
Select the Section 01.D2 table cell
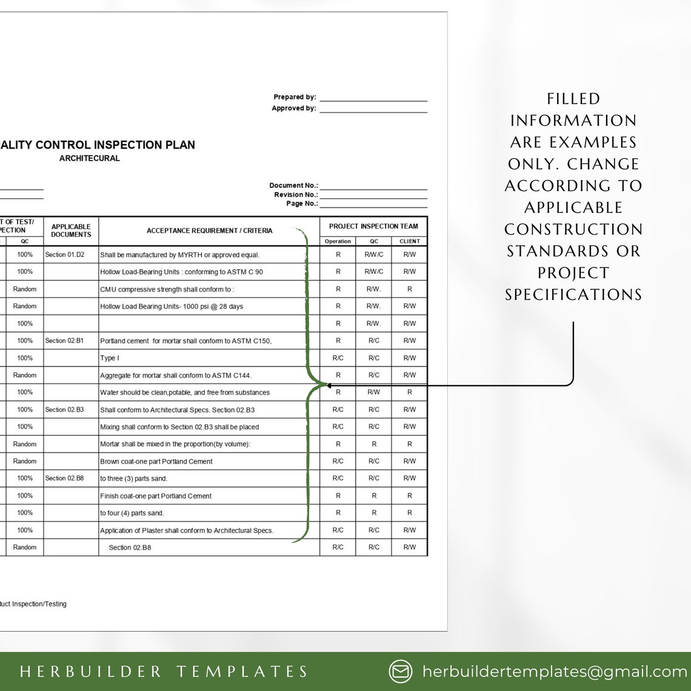click(65, 255)
